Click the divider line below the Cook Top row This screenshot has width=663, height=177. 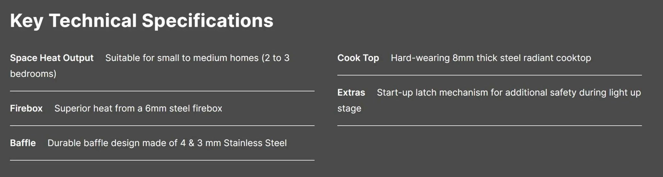point(489,75)
